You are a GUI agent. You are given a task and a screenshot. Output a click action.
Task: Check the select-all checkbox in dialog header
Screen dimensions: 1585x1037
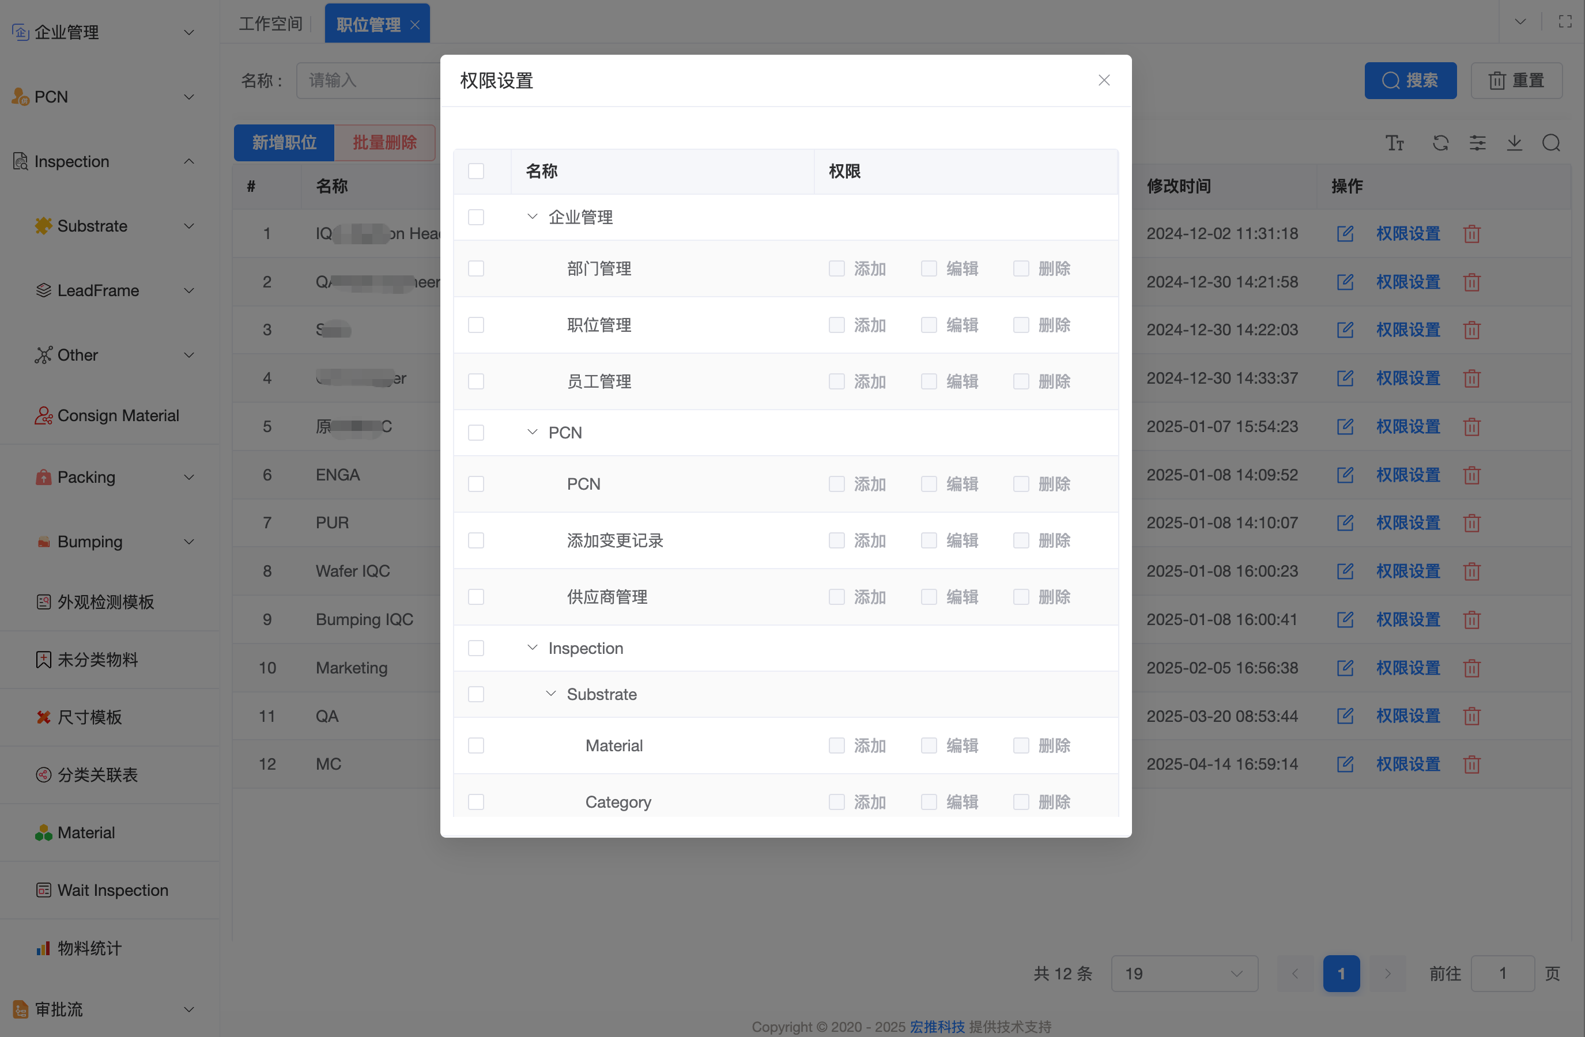[x=476, y=171]
